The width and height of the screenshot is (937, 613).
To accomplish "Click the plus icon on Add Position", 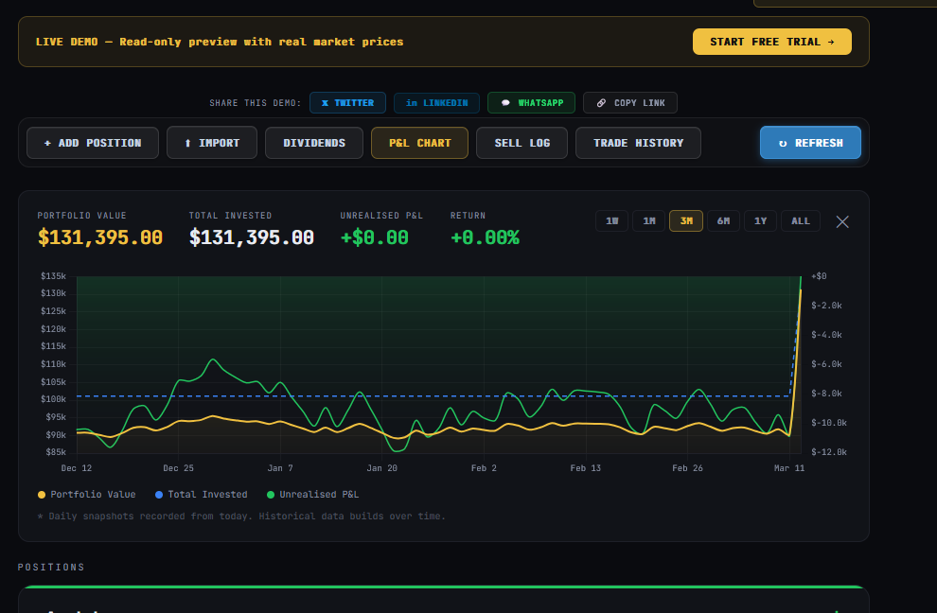I will tap(49, 142).
